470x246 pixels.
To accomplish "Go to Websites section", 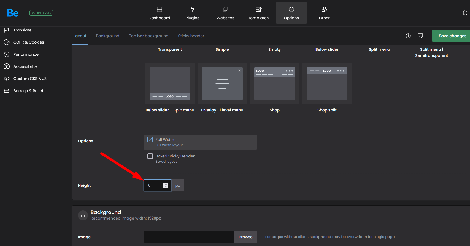I will pyautogui.click(x=225, y=13).
